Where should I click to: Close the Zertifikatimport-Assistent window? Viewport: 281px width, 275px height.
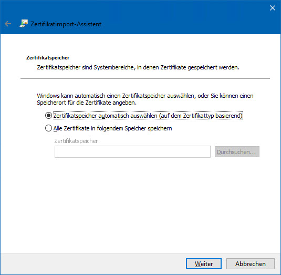coord(273,8)
